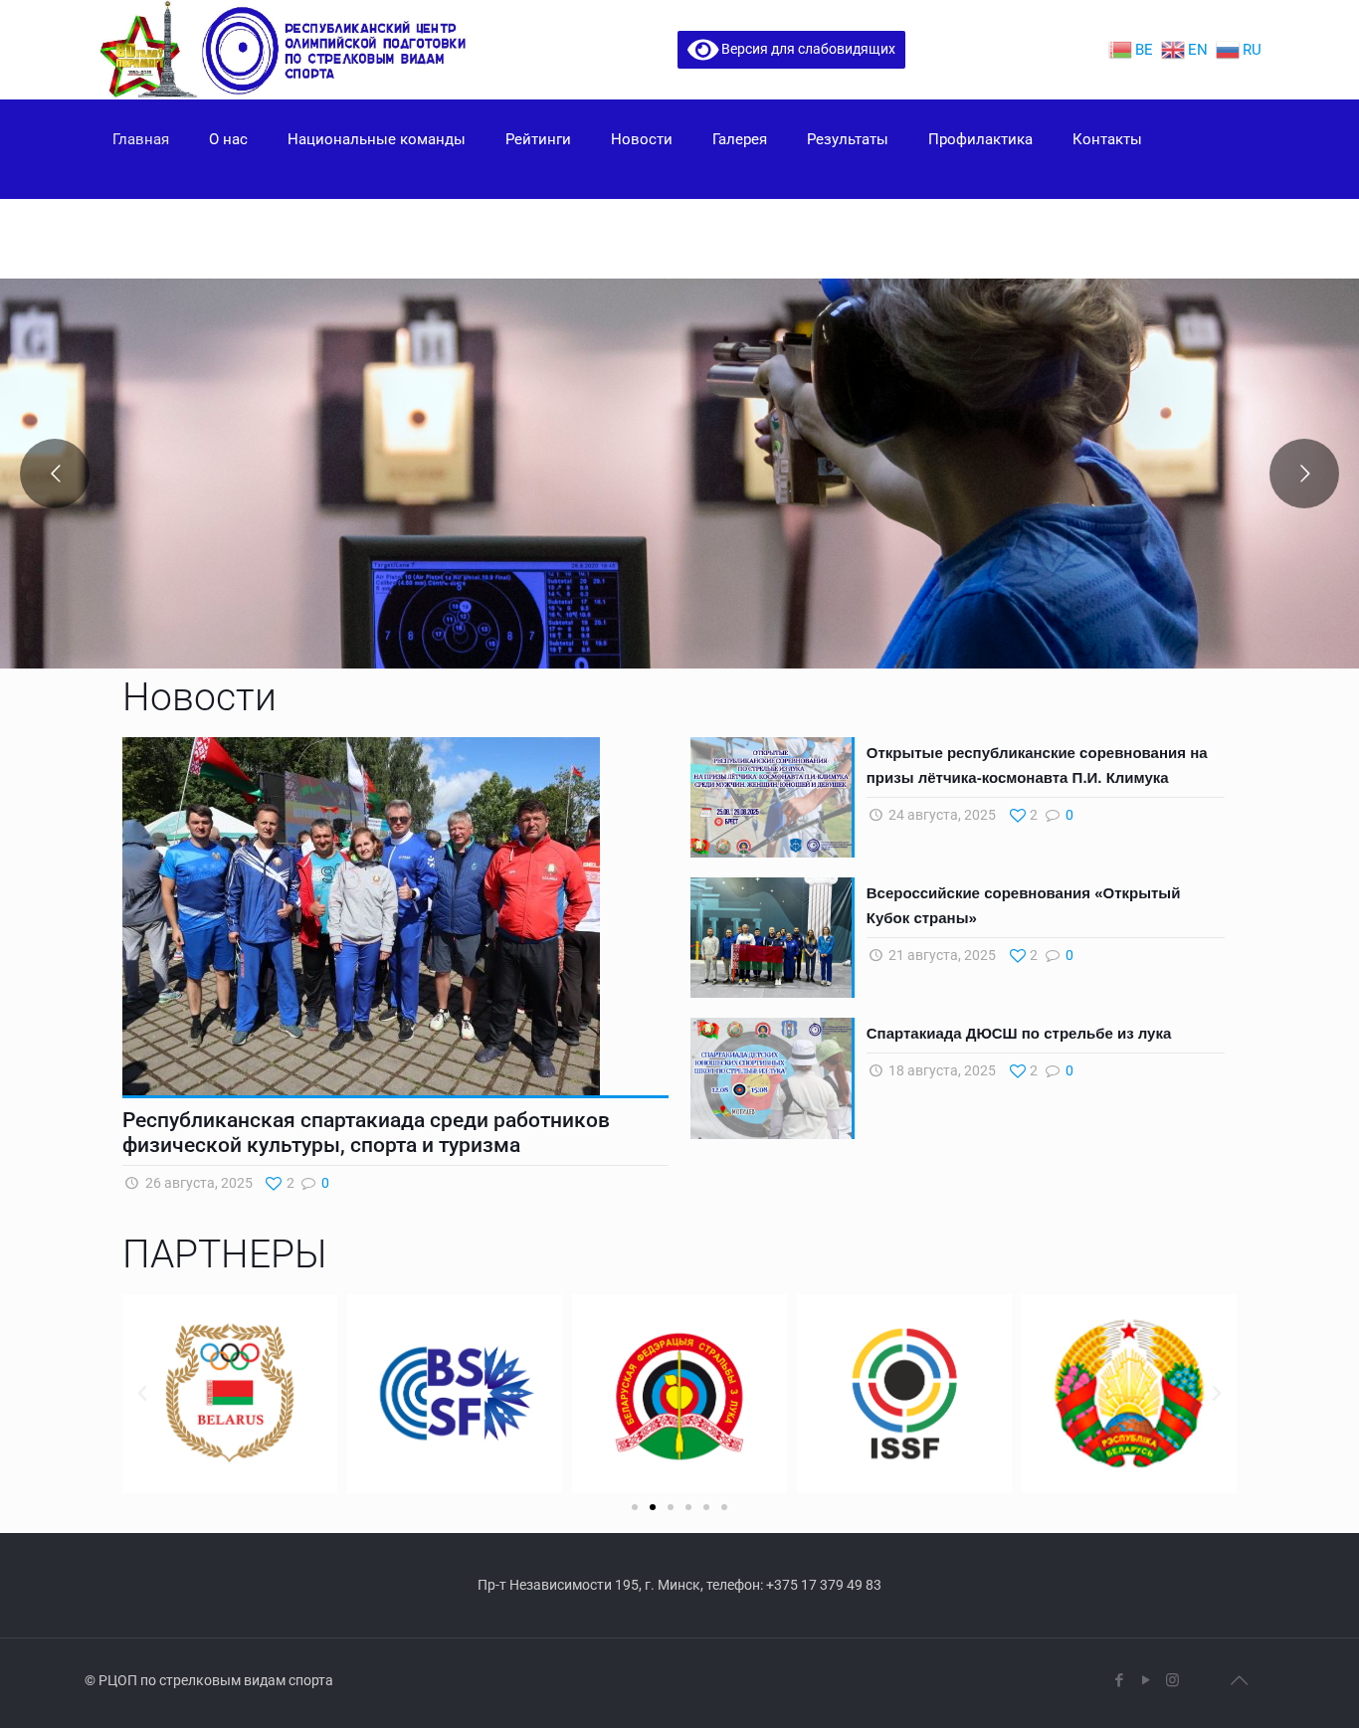Screen dimensions: 1359x1728
Task: Select the third partners carousel dot
Action: point(671,1507)
